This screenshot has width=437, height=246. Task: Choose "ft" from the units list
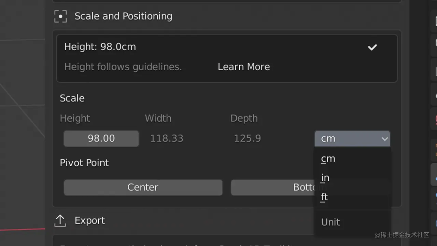point(324,197)
